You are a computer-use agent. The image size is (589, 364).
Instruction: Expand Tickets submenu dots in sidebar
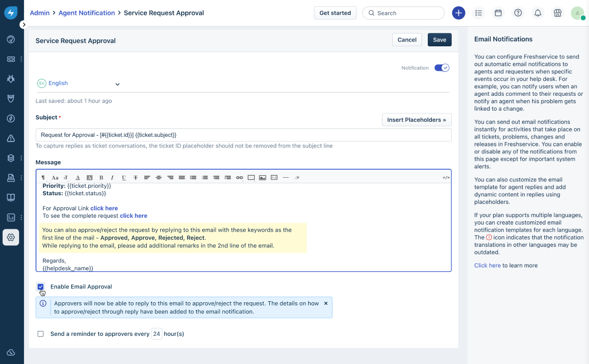(21, 59)
